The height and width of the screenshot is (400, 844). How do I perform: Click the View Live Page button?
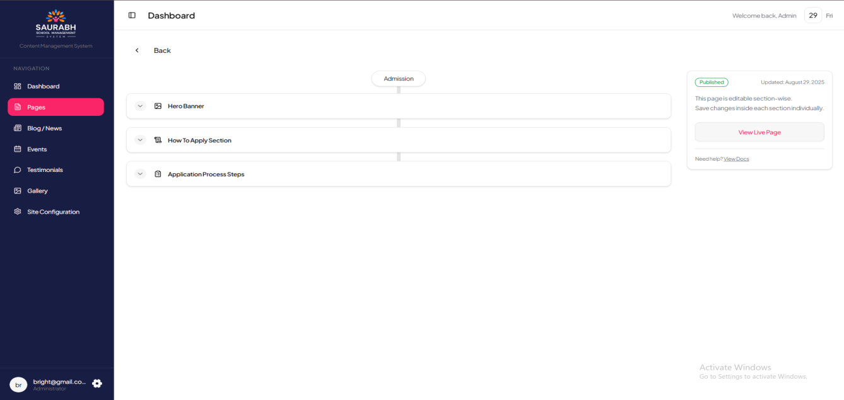click(759, 132)
